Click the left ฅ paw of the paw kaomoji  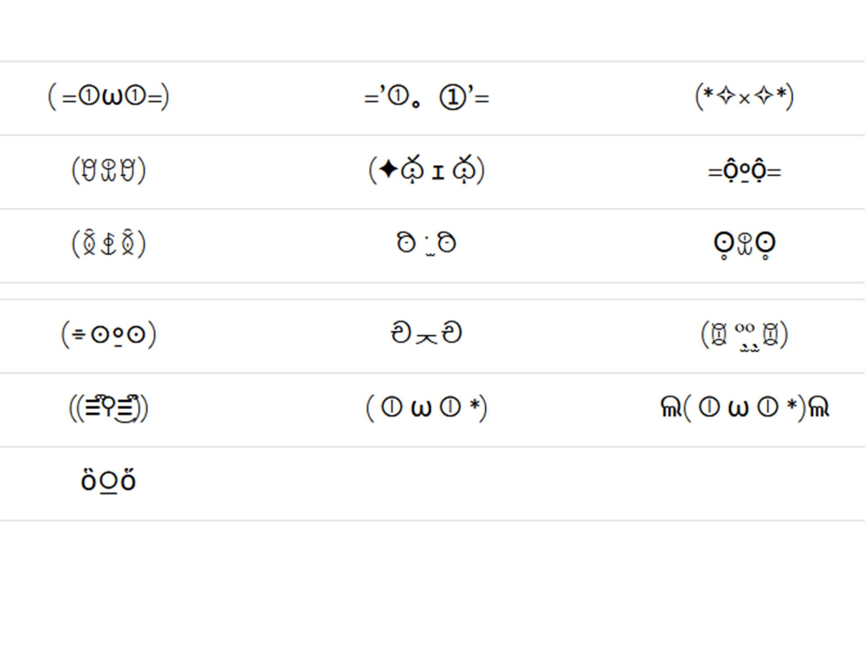(671, 407)
